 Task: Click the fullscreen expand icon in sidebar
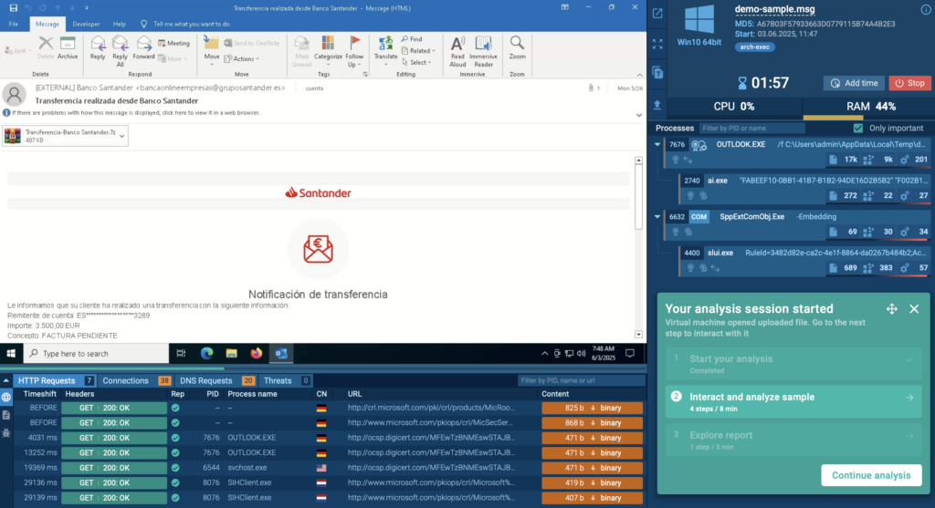pyautogui.click(x=657, y=43)
